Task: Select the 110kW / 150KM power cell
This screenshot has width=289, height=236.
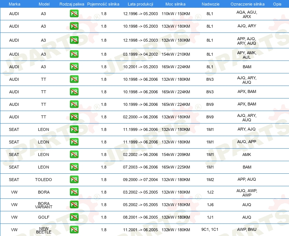Action: pos(176,14)
